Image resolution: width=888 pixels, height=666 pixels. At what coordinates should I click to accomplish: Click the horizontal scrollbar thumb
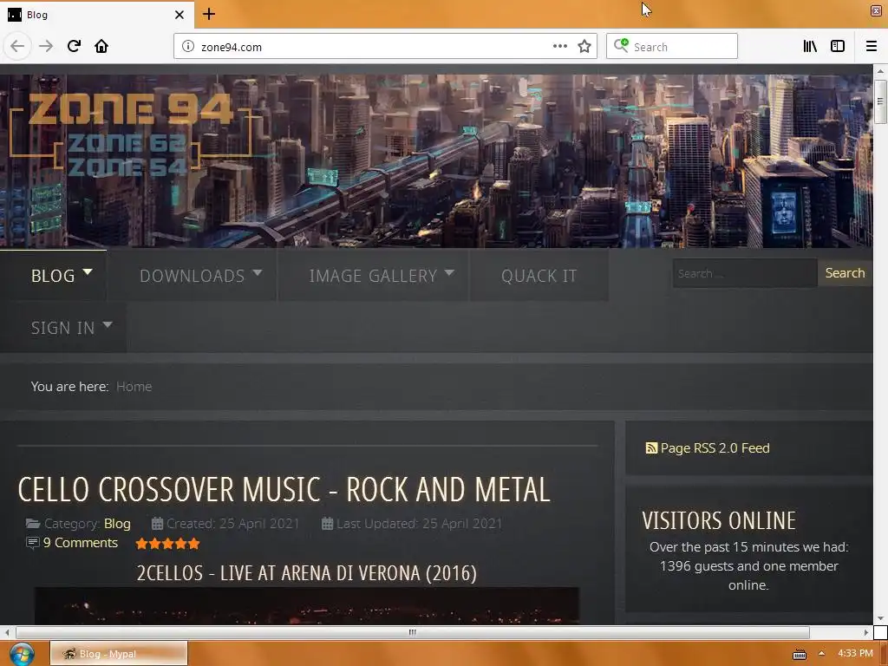tap(412, 632)
